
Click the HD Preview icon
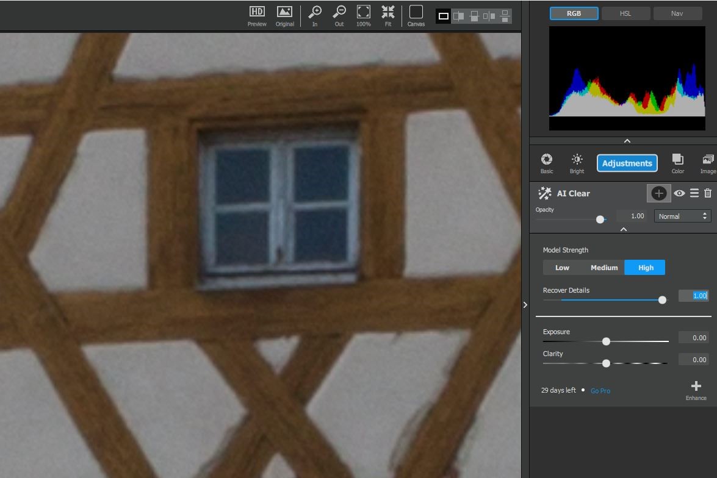pos(257,15)
